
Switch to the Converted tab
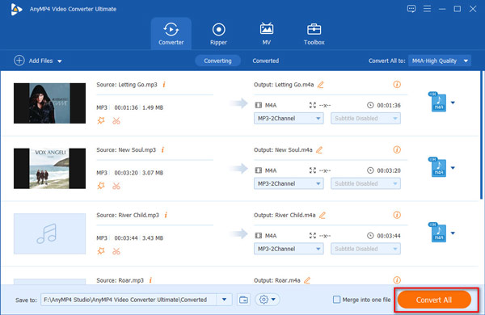(x=265, y=61)
